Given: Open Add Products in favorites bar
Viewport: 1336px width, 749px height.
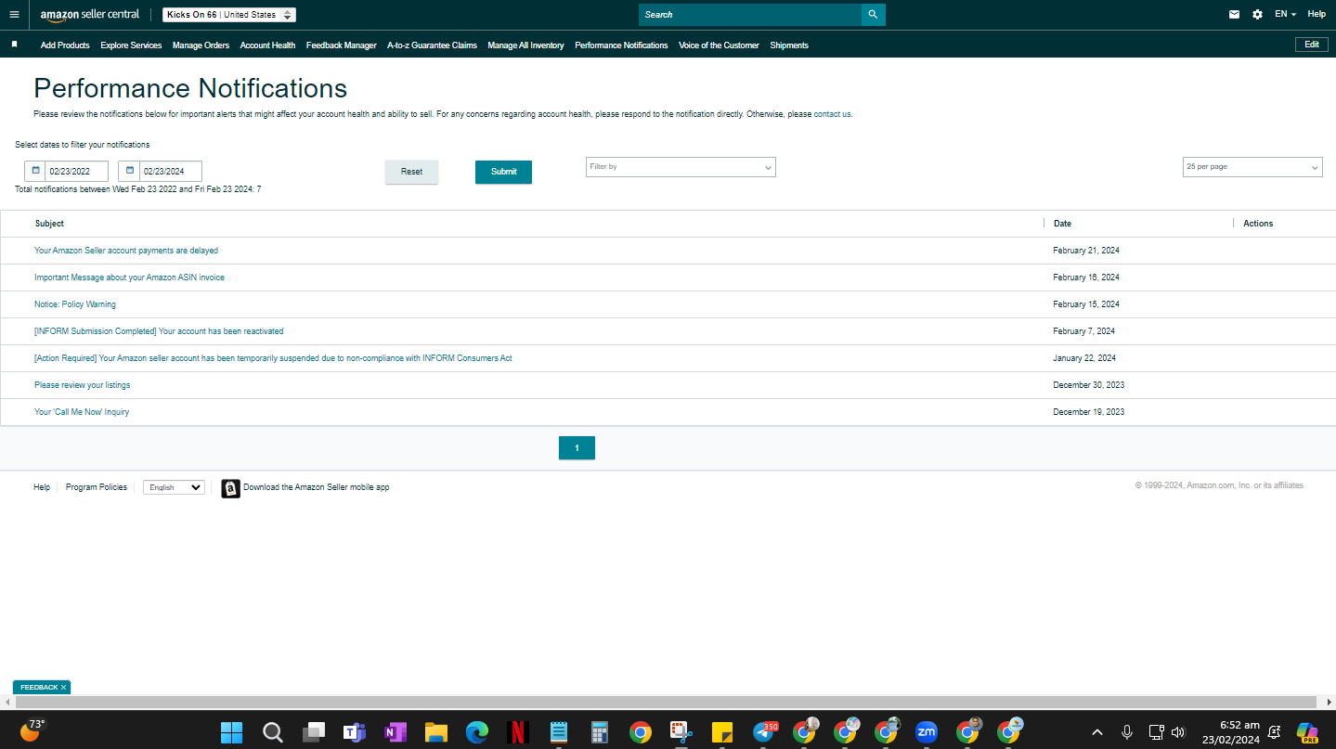Looking at the screenshot, I should [65, 45].
